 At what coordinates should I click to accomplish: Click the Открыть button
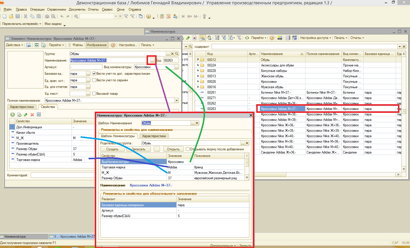[173, 149]
